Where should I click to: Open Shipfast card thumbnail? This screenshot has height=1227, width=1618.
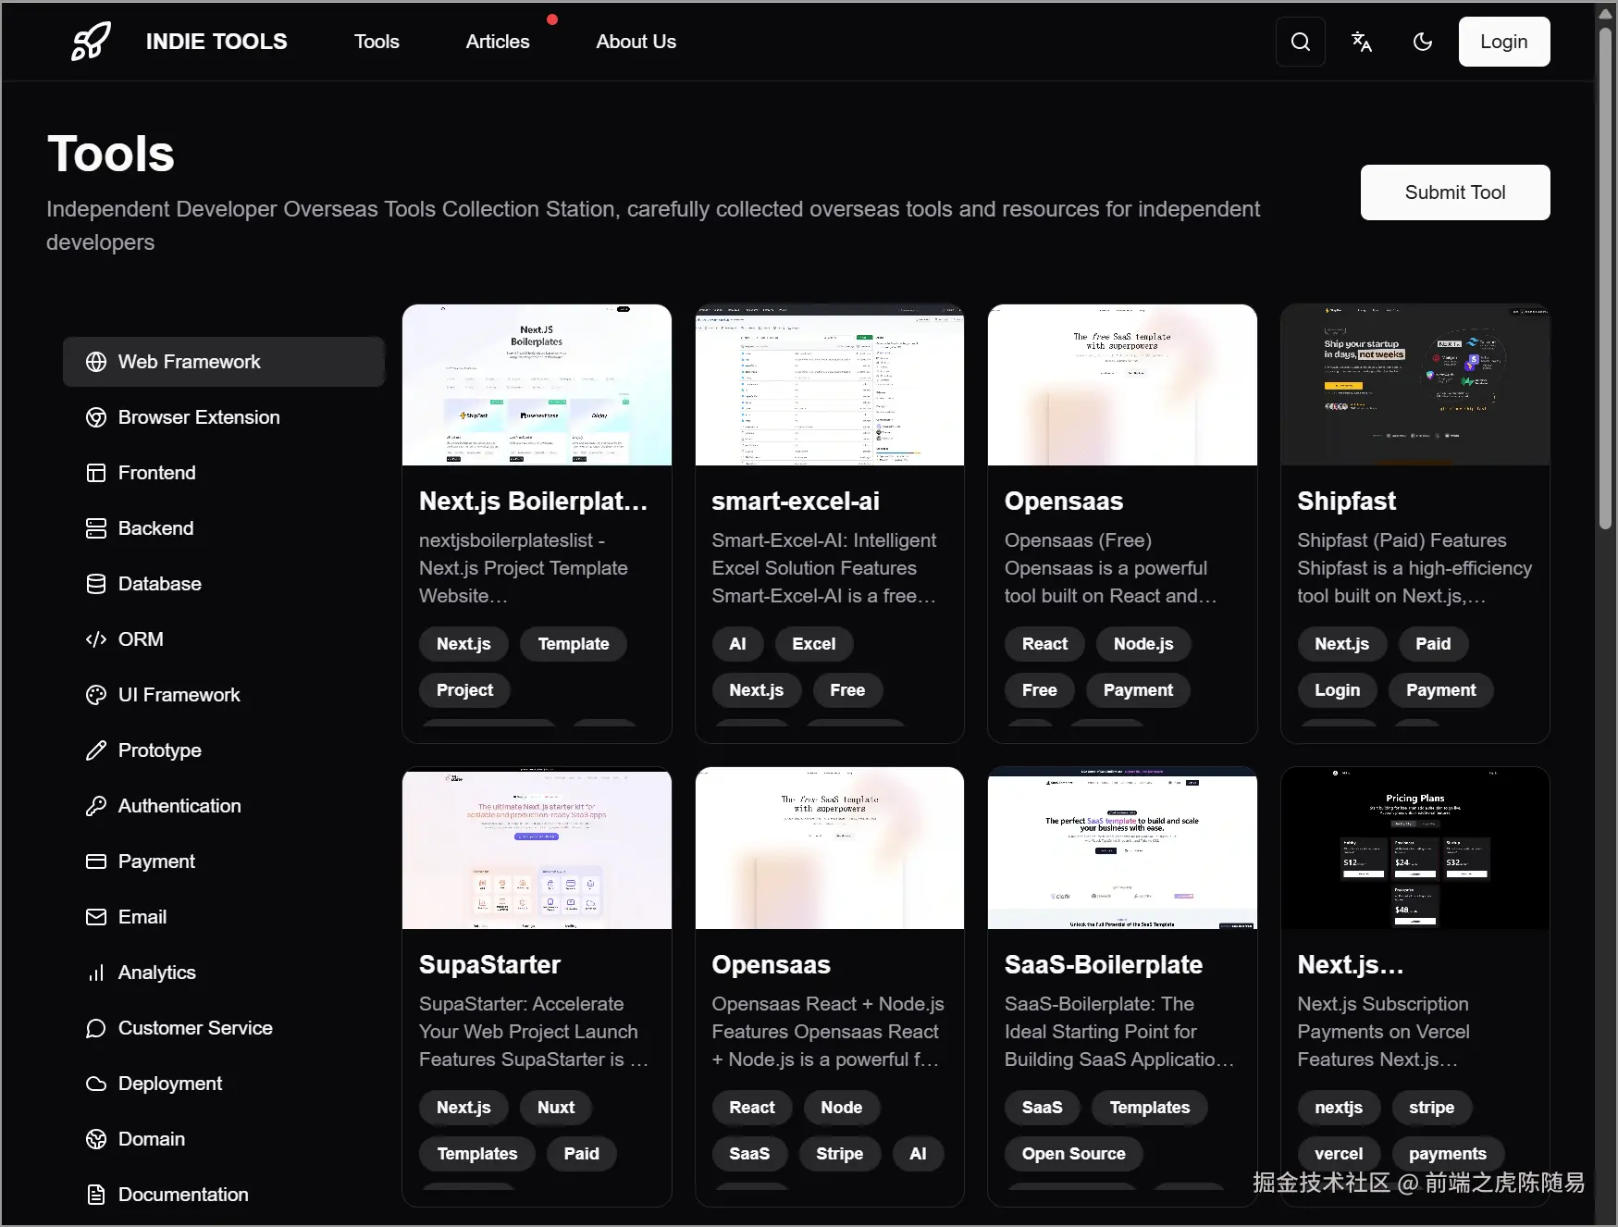pos(1415,385)
